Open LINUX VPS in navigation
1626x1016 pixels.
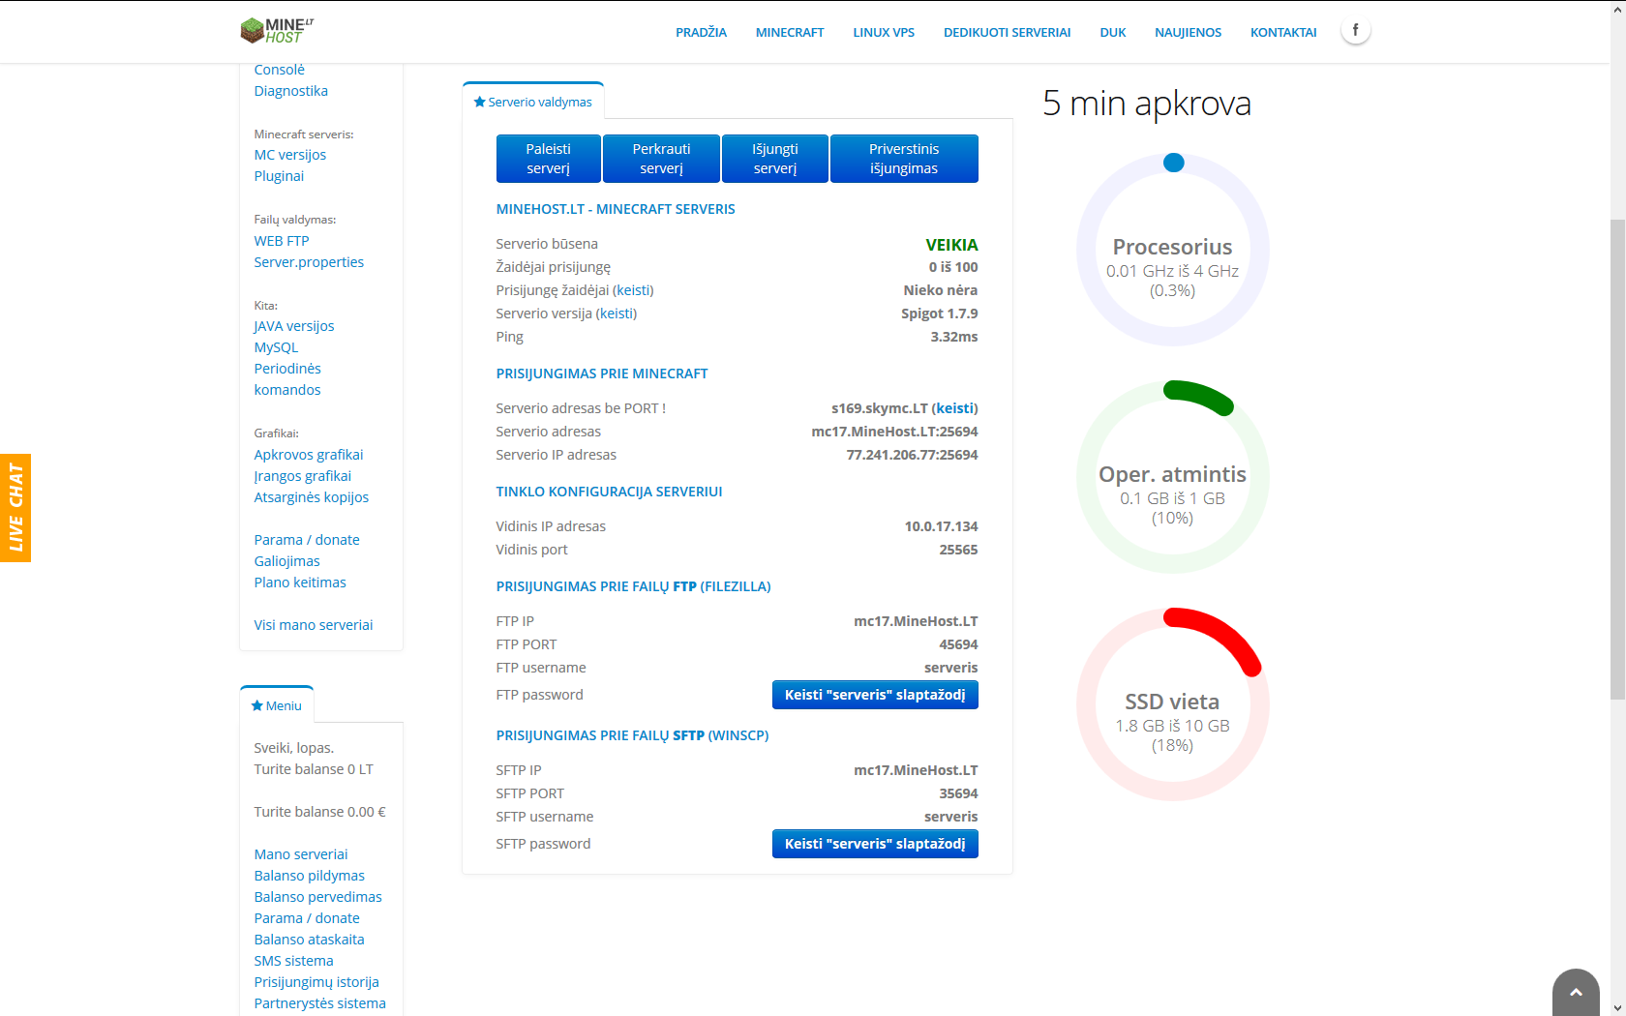click(x=884, y=32)
